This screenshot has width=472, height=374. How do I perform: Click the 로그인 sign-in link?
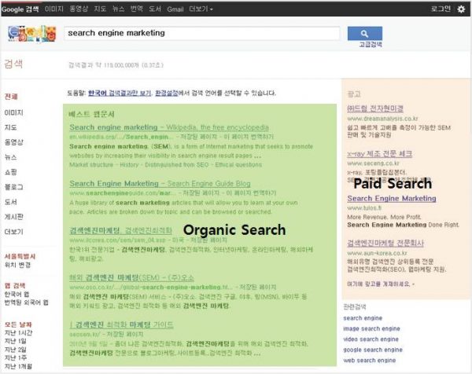(441, 9)
